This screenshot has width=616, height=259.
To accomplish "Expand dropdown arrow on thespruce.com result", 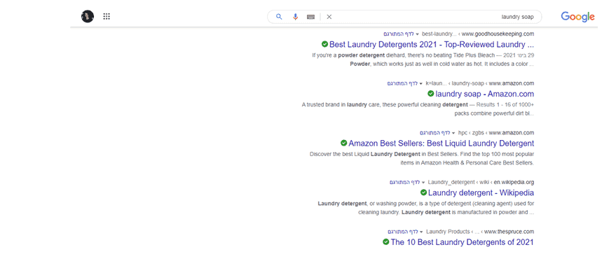I will coord(421,232).
